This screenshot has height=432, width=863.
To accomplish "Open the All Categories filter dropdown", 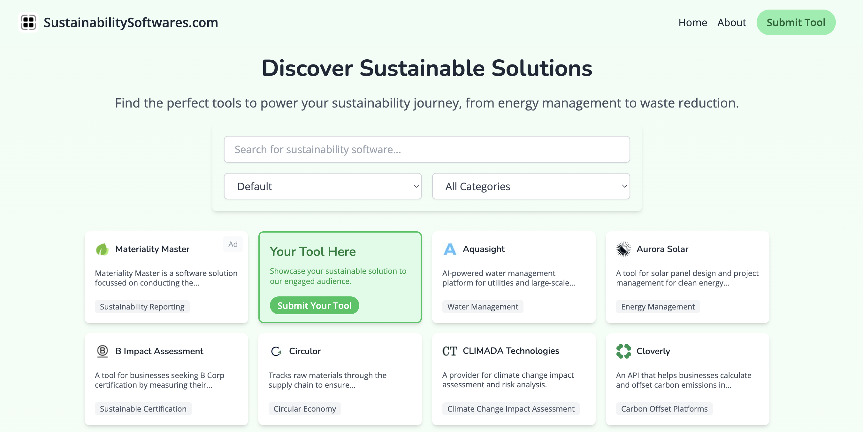I will click(x=531, y=186).
